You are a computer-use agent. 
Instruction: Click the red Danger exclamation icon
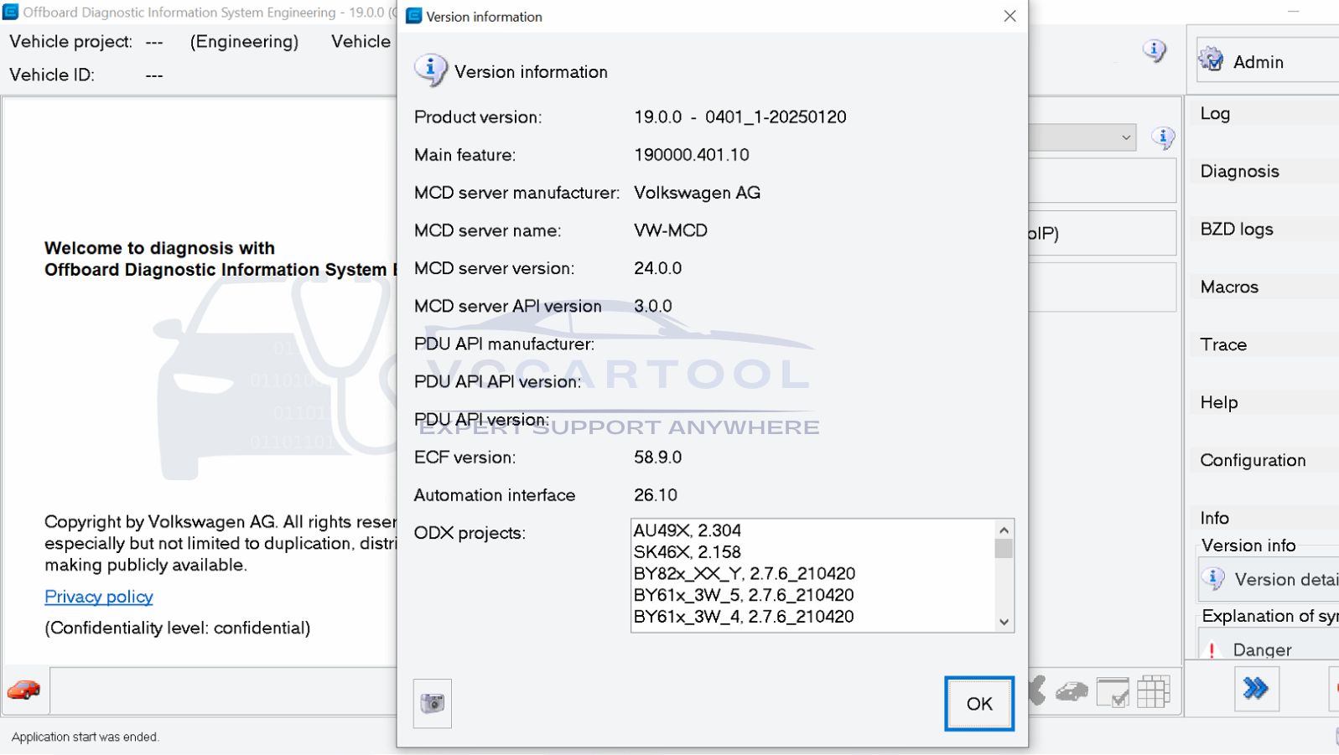tap(1212, 650)
